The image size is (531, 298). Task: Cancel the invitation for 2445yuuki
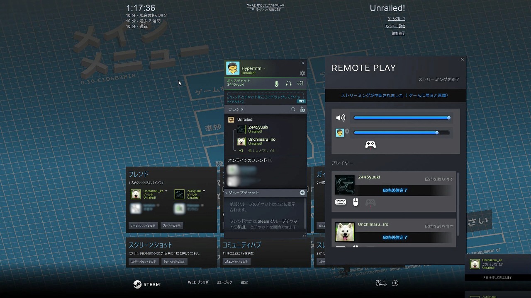coord(439,179)
